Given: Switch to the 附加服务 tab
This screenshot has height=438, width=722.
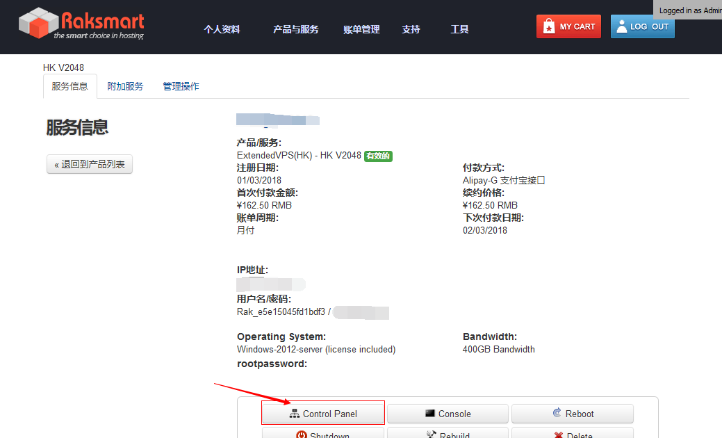Looking at the screenshot, I should point(125,87).
